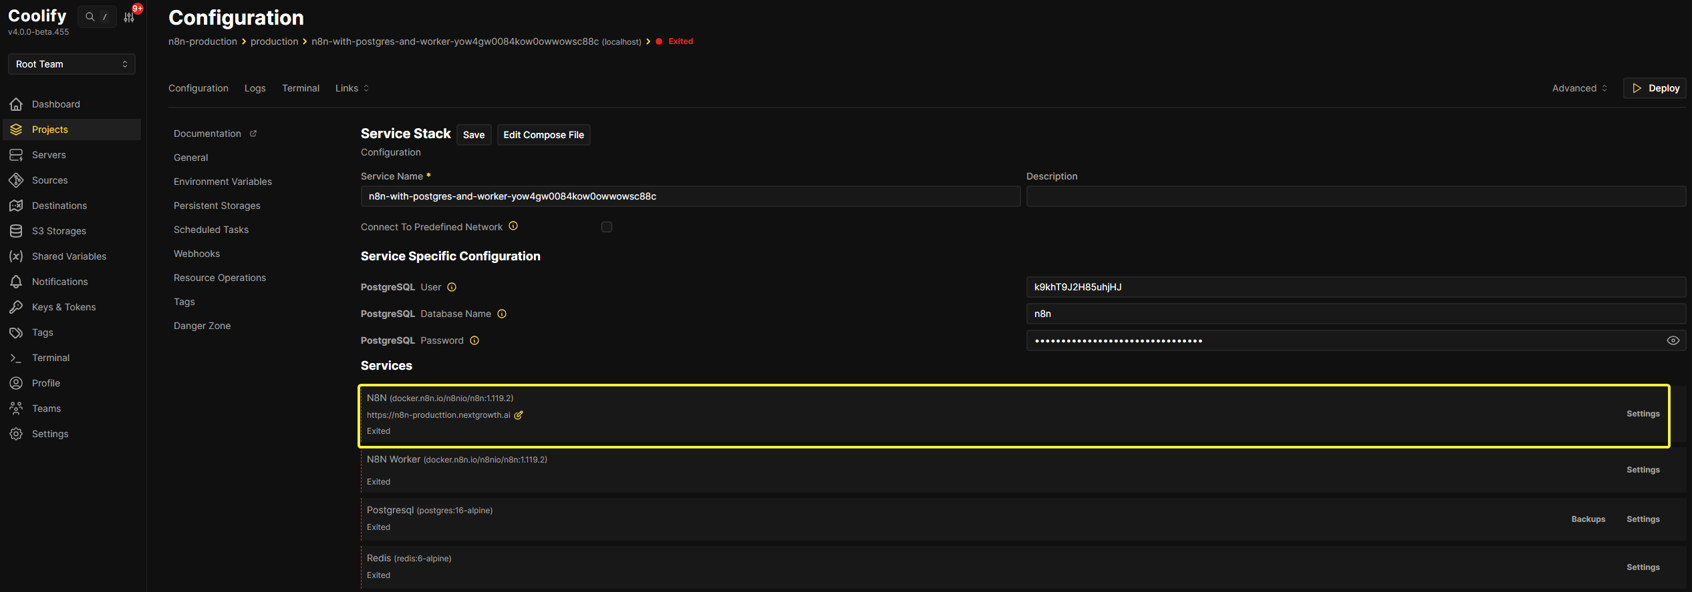The height and width of the screenshot is (592, 1692).
Task: Click info icon beside Connect To Predefined Network
Action: [513, 226]
